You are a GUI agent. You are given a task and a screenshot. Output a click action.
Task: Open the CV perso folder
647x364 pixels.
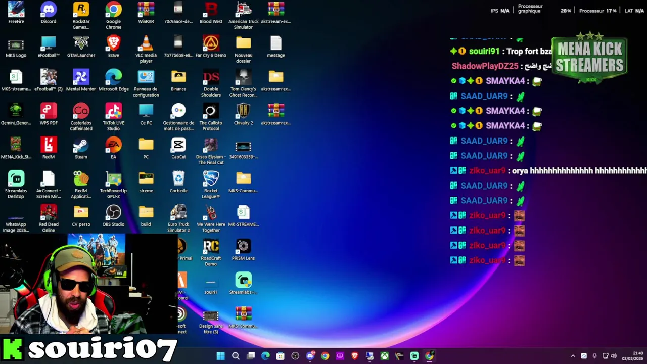(x=81, y=216)
